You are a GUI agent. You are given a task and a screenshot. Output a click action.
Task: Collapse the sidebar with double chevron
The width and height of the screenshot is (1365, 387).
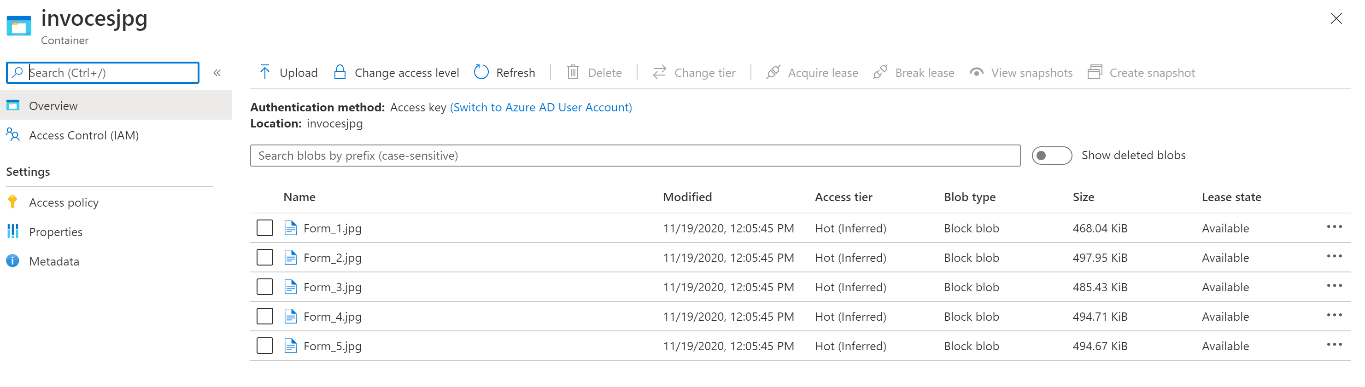217,73
